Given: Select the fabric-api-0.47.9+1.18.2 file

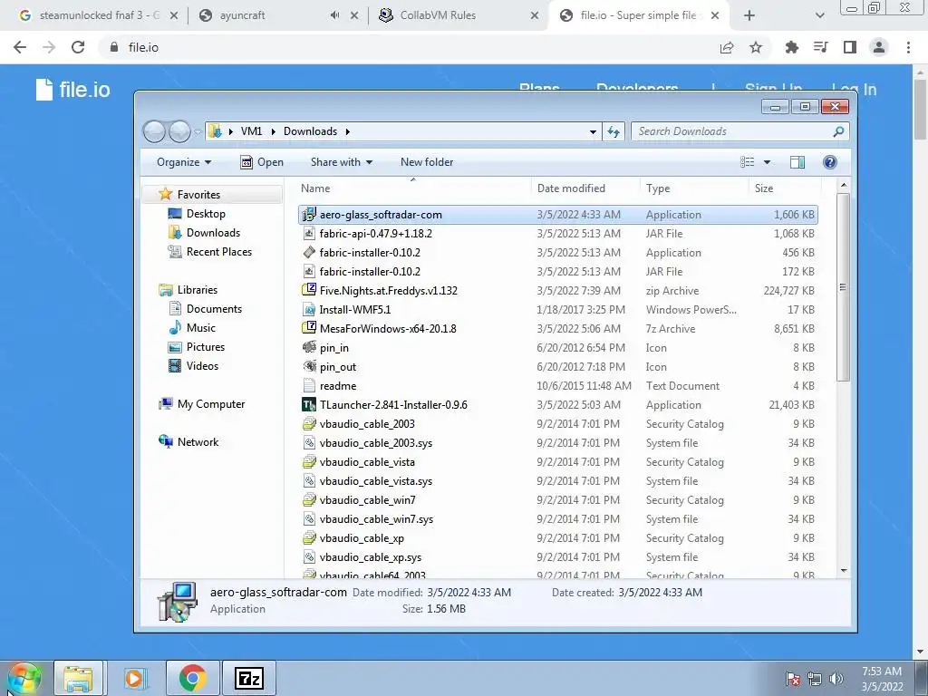Looking at the screenshot, I should (558, 233).
